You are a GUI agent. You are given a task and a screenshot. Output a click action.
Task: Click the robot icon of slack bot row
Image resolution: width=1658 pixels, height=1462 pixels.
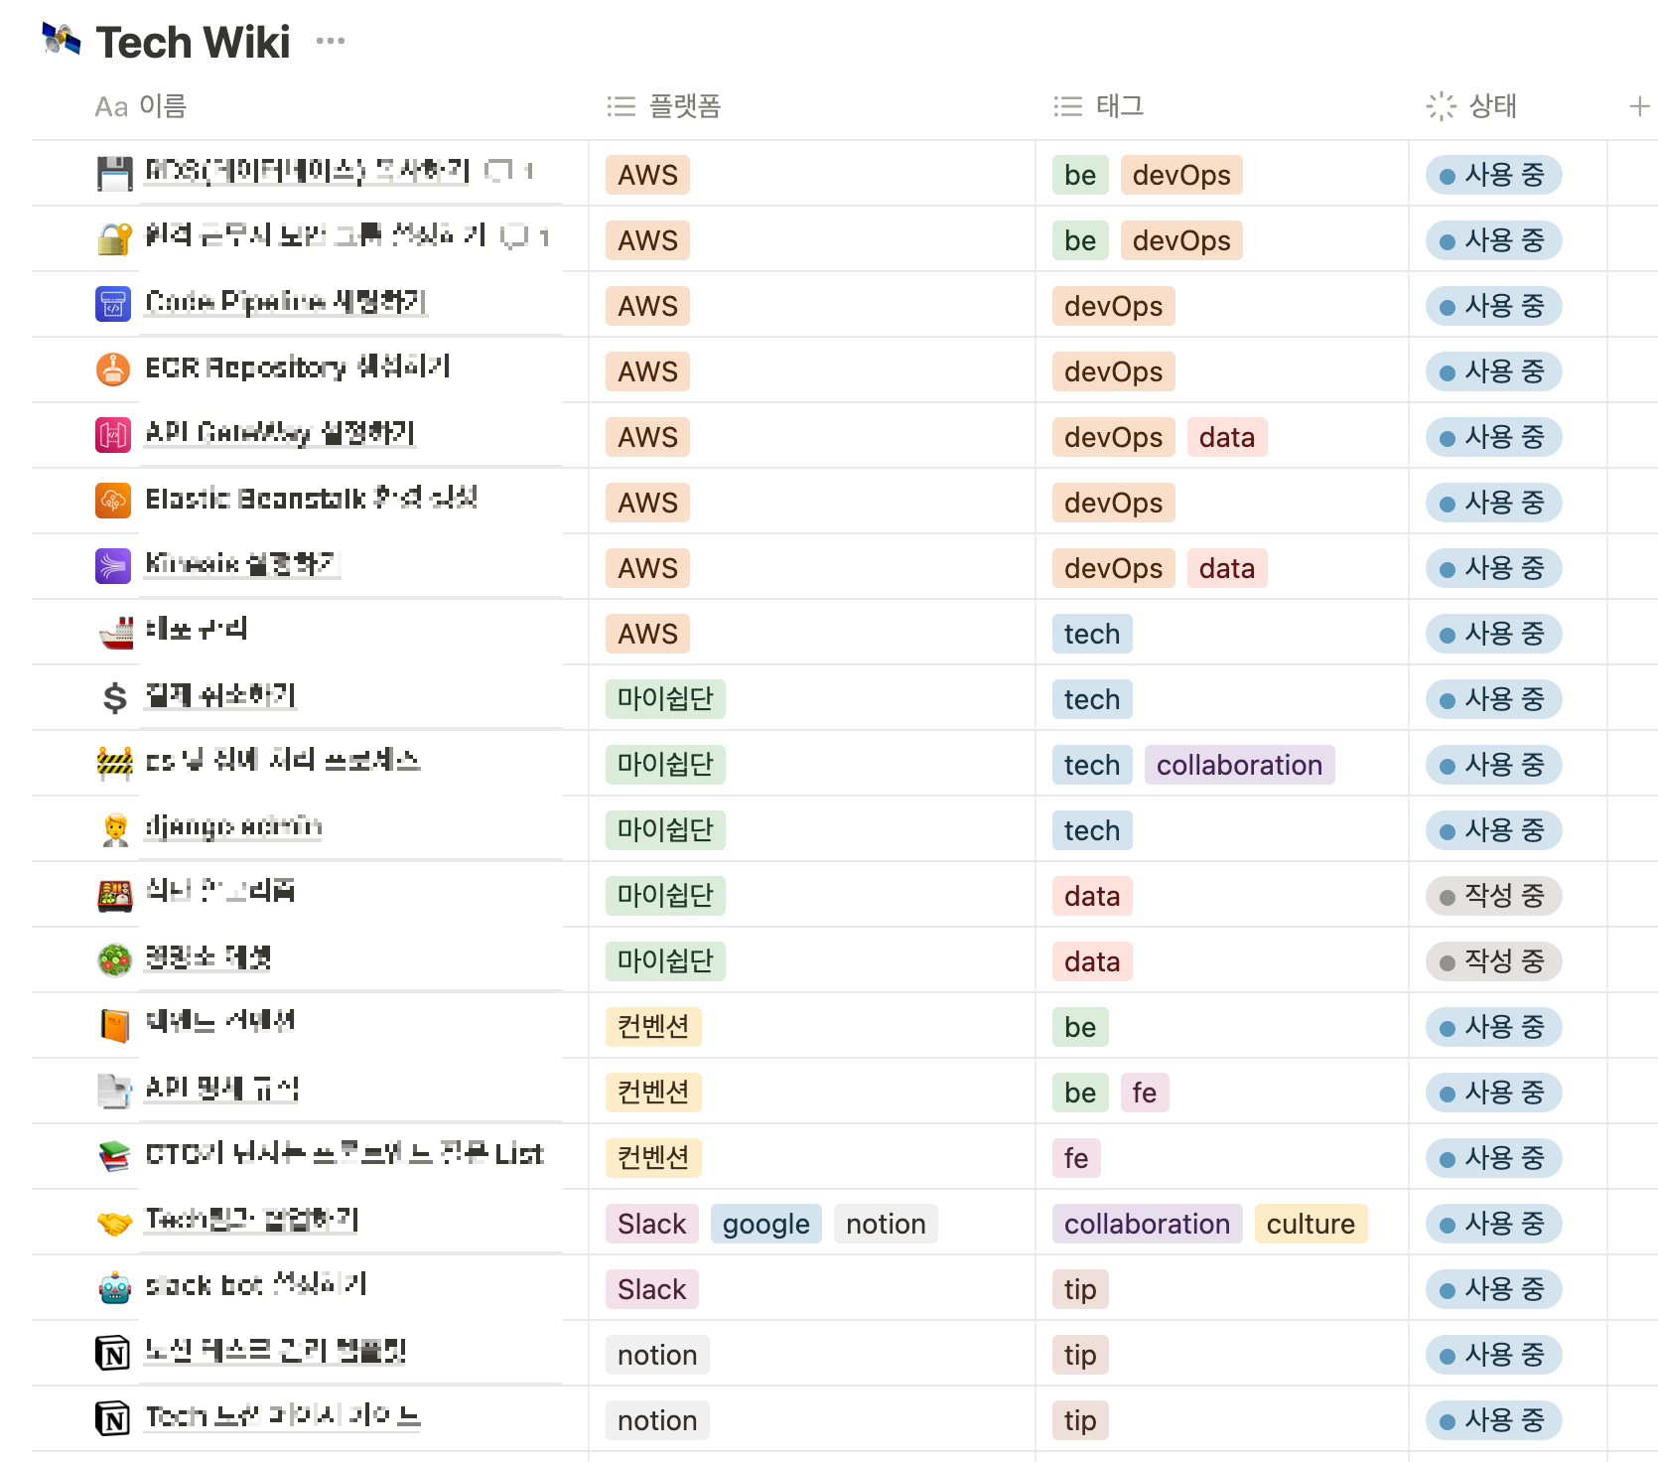pos(115,1288)
